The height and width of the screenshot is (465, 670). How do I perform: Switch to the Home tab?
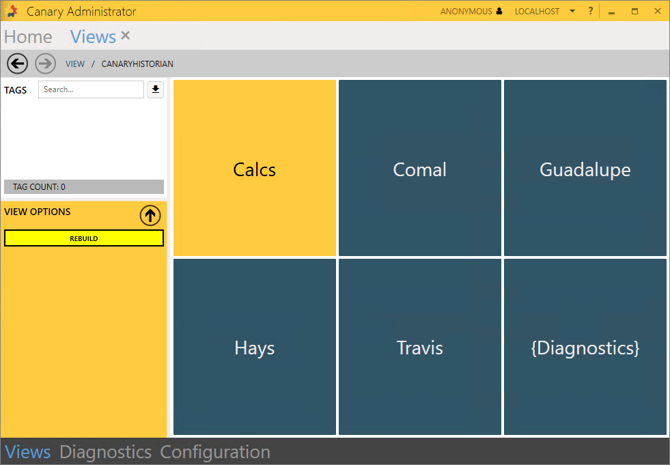tap(28, 37)
